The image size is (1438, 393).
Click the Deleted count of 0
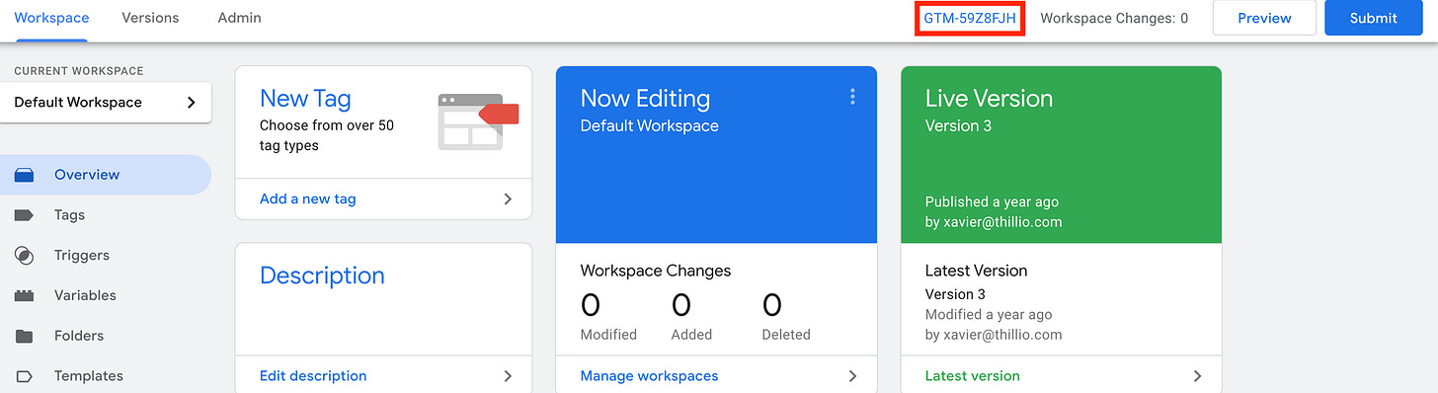point(772,305)
